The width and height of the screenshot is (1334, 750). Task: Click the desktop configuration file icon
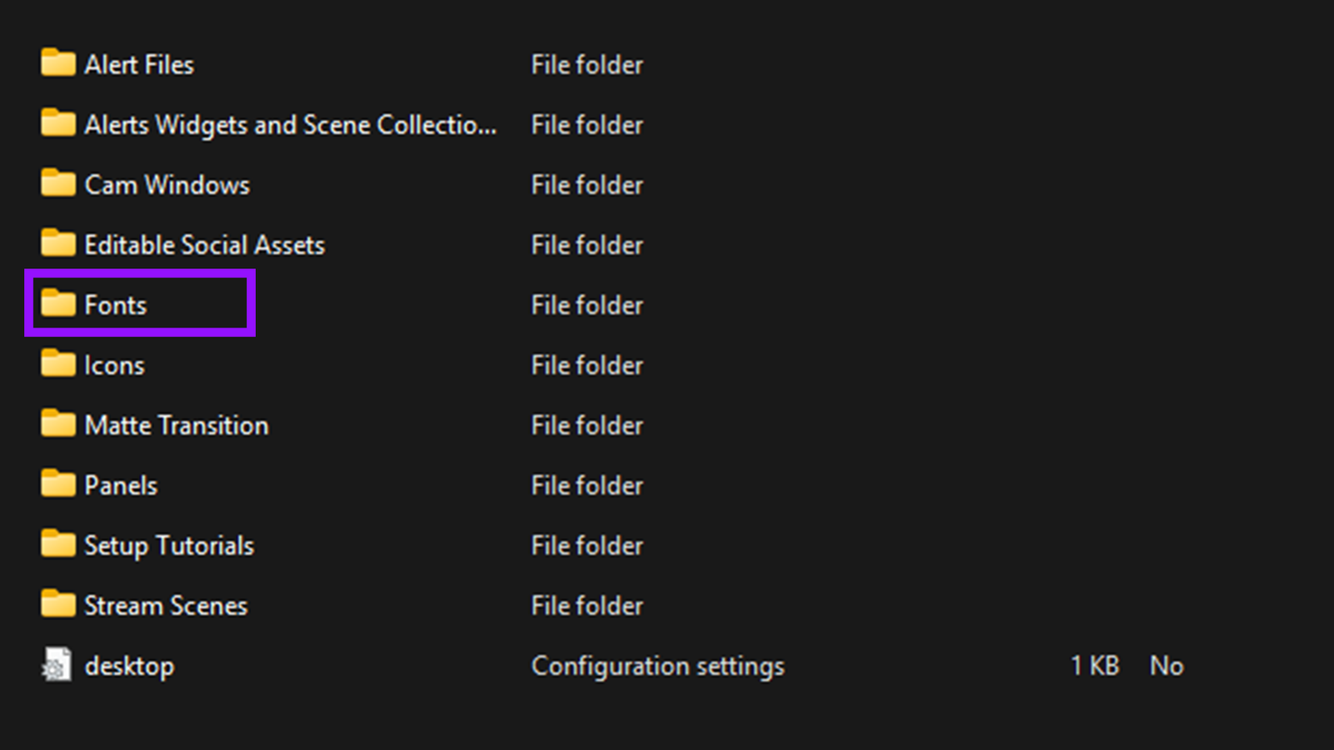click(55, 665)
